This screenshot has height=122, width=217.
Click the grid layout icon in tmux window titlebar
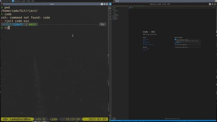[102, 4]
